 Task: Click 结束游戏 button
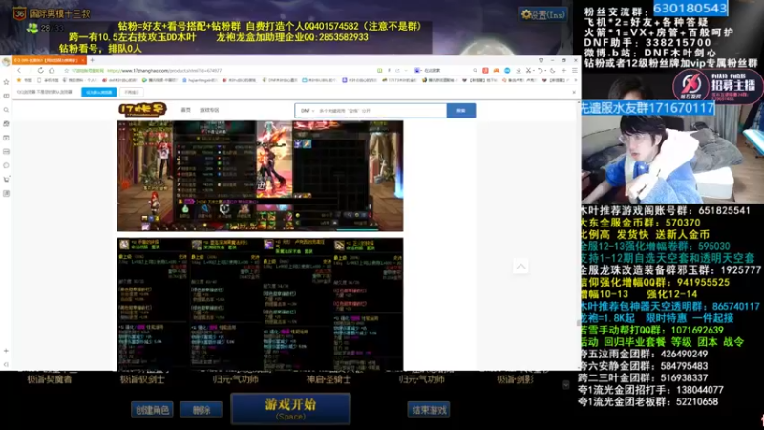(428, 410)
